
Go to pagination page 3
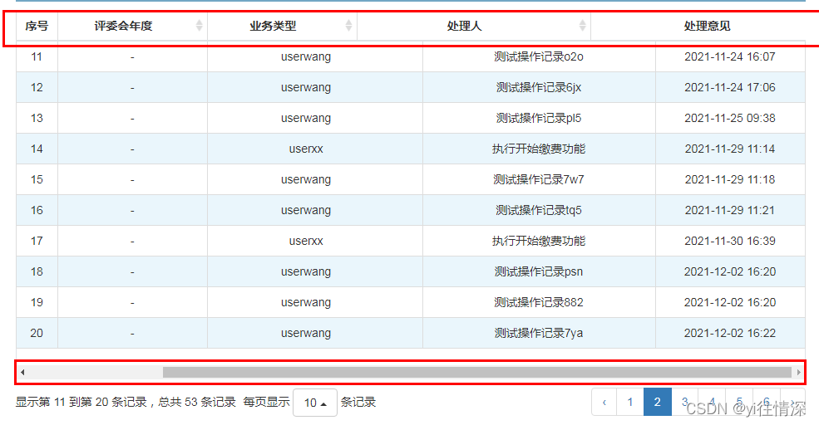(x=684, y=402)
